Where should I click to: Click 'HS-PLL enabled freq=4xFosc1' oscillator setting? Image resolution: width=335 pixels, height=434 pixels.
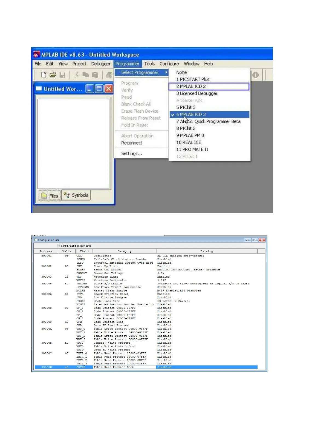pos(181,256)
